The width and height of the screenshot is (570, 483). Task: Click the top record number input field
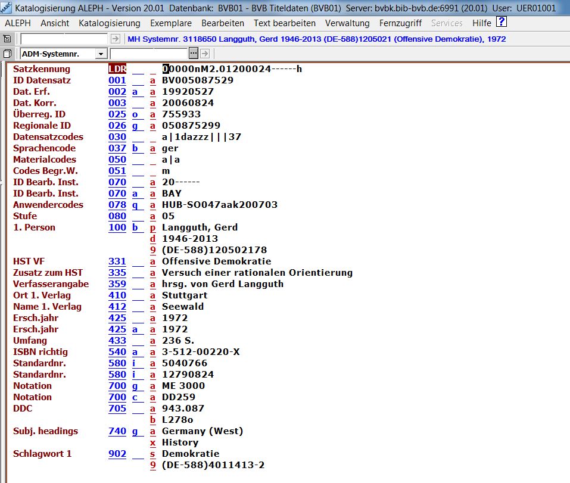(x=64, y=39)
